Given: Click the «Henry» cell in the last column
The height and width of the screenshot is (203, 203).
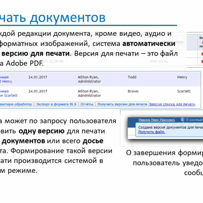Looking at the screenshot, I should click(x=182, y=77).
